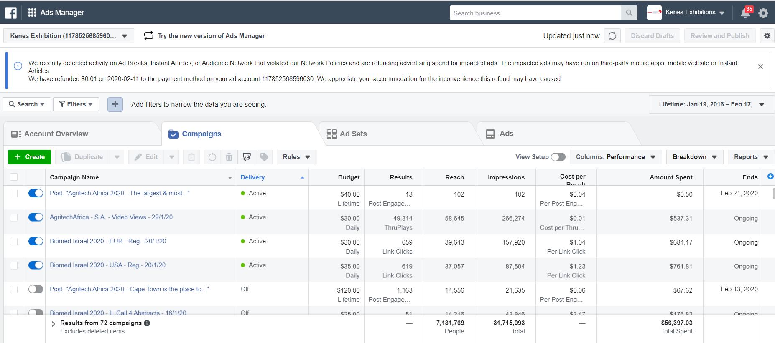Open settings gear in top bar
The height and width of the screenshot is (343, 775).
[763, 13]
